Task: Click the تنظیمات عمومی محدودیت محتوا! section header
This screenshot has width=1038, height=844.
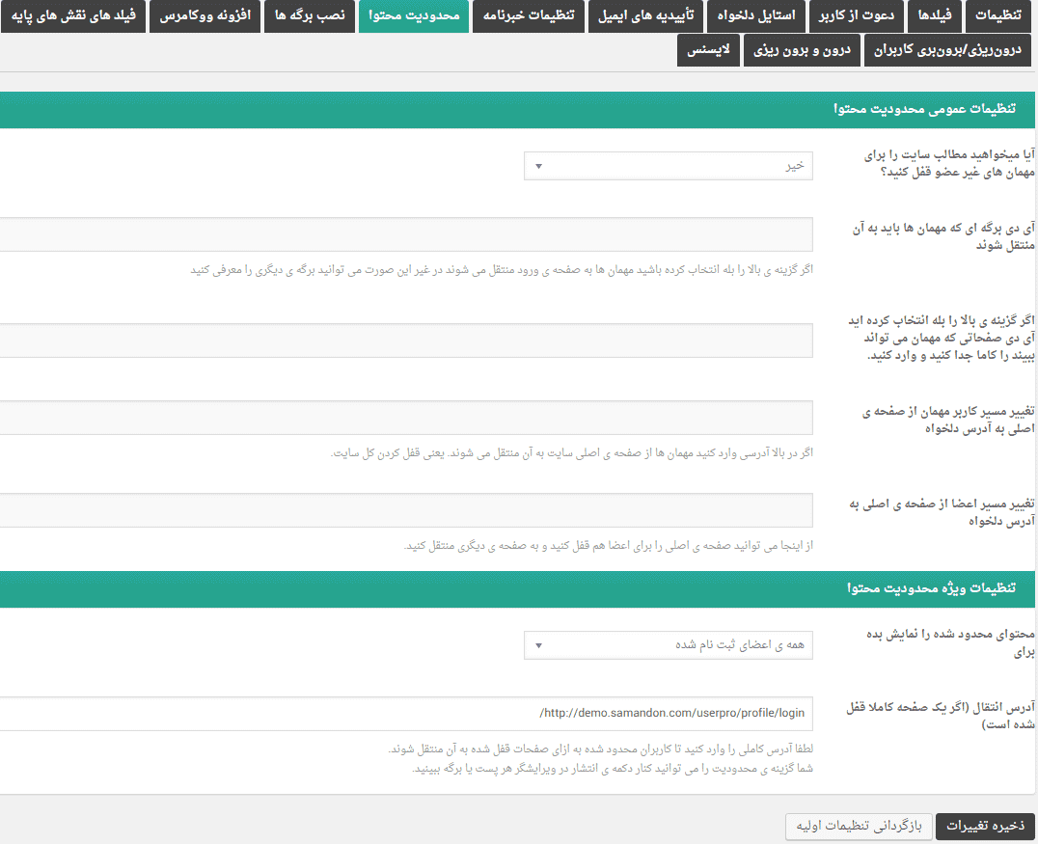Action: coord(518,109)
